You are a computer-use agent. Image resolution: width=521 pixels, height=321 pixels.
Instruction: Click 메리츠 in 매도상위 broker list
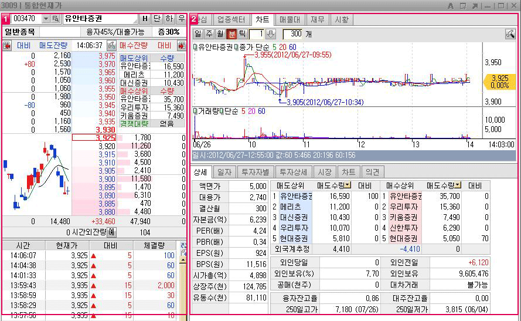[134, 75]
